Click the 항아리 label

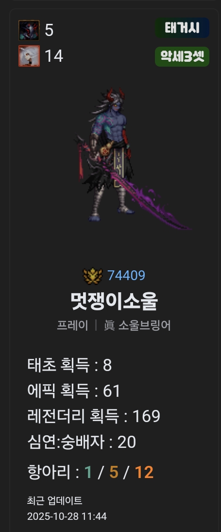(49, 472)
